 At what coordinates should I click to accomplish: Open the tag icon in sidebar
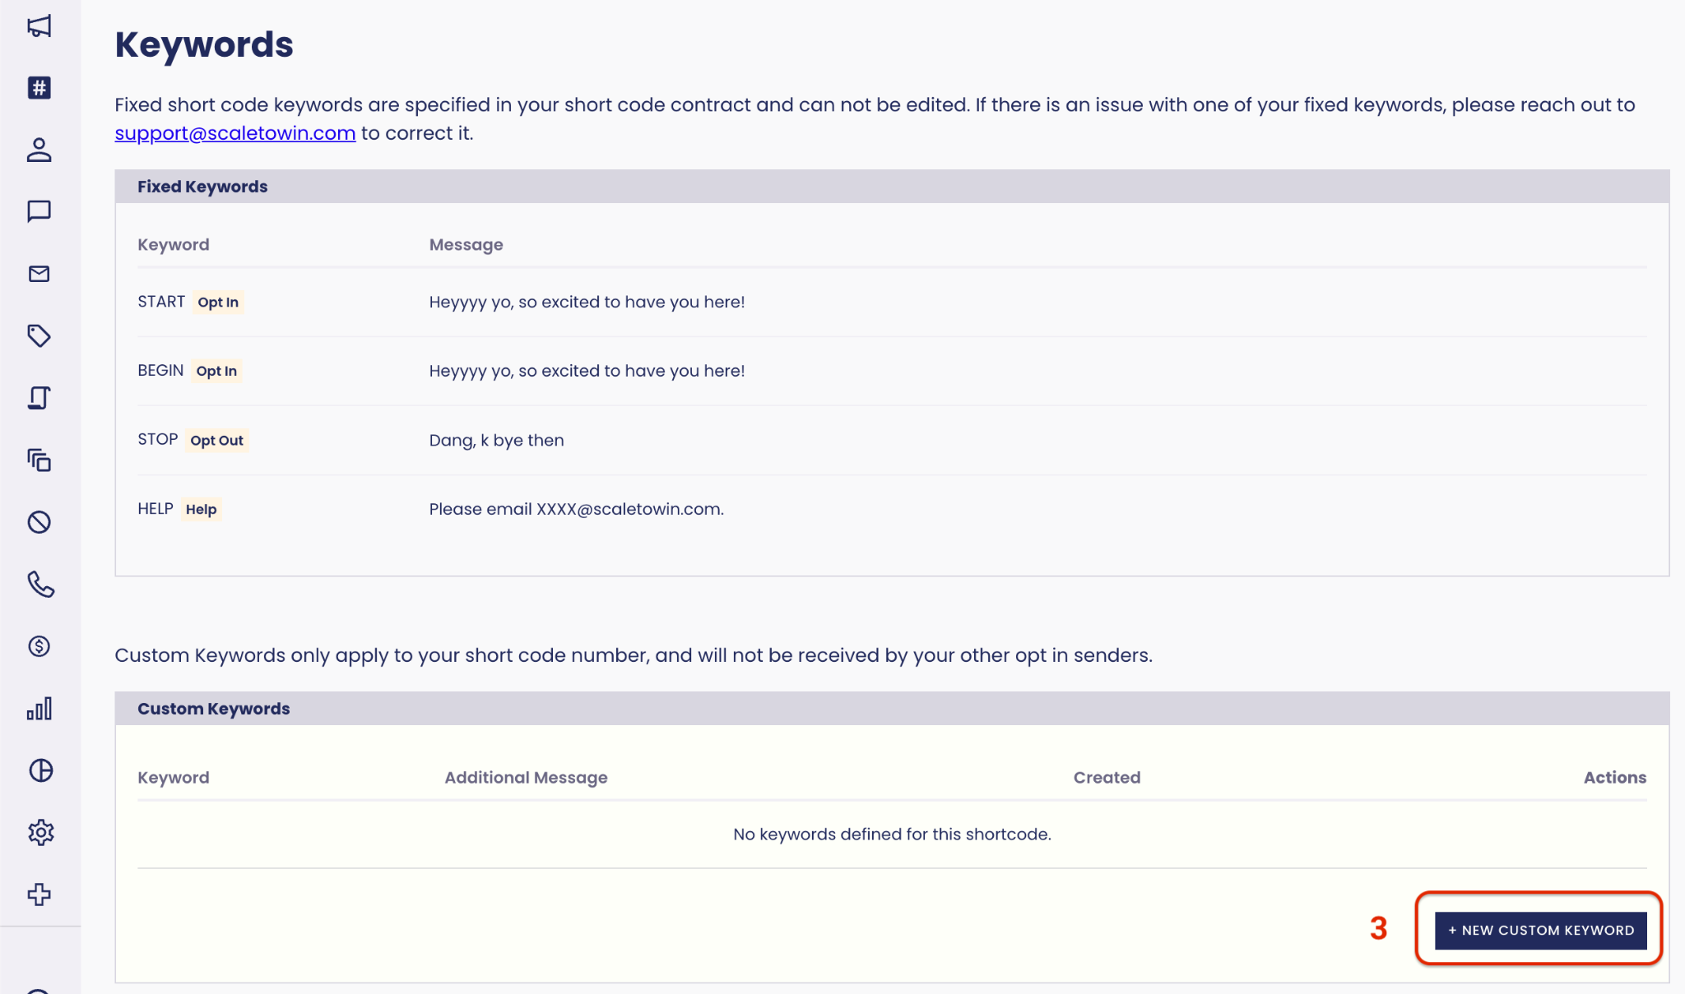(x=39, y=335)
